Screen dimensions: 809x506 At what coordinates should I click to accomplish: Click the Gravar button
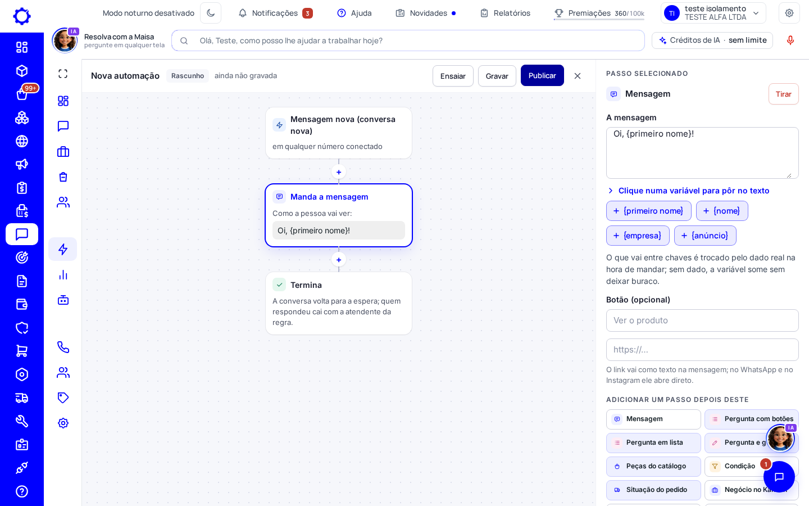497,76
